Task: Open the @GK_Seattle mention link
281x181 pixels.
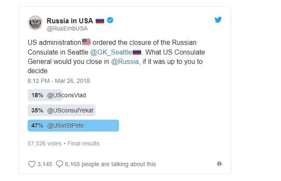Action: point(111,52)
